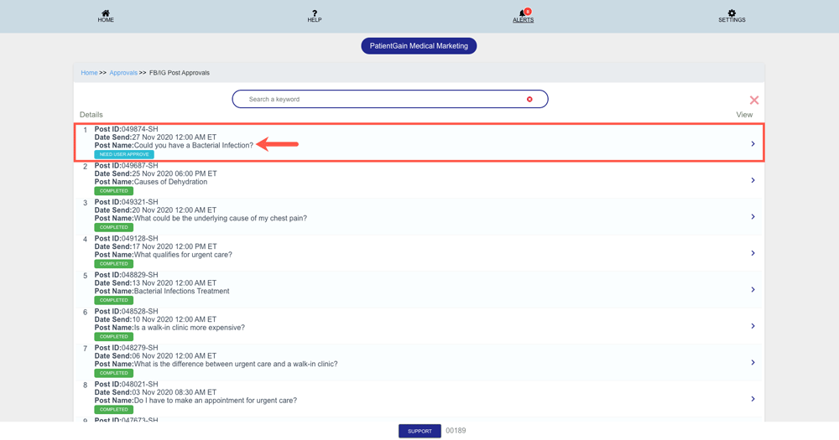Click the SUPPORT button at the bottom
Viewport: 839px width, 440px height.
(419, 431)
